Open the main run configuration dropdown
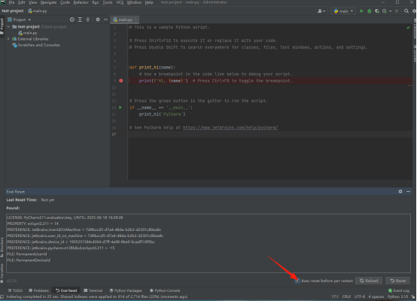 click(343, 11)
